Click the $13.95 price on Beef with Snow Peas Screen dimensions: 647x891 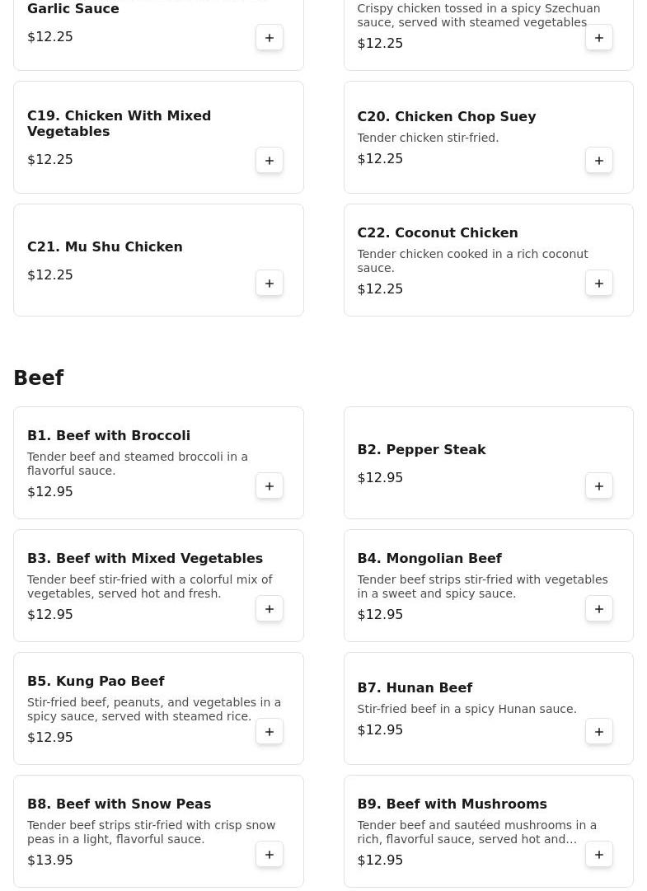50,860
